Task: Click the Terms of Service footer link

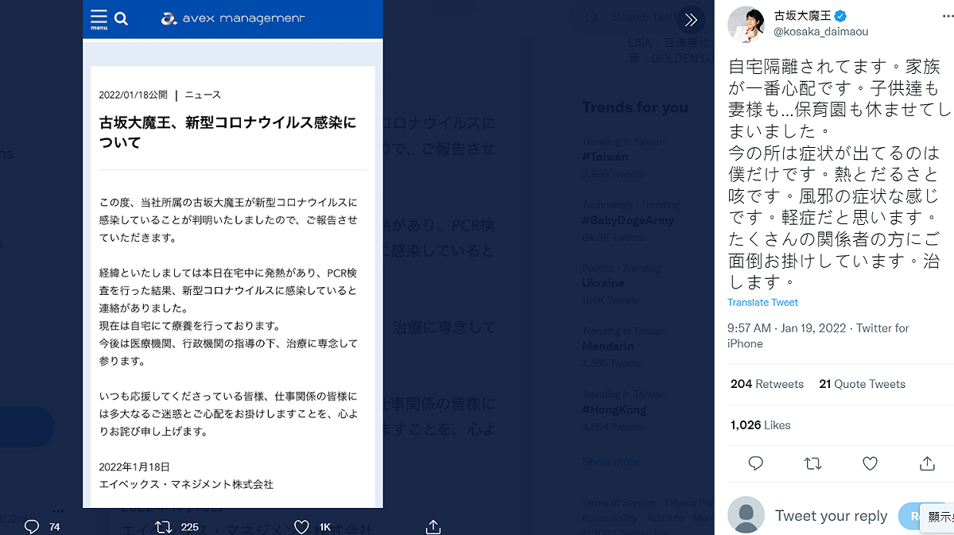Action: click(619, 502)
